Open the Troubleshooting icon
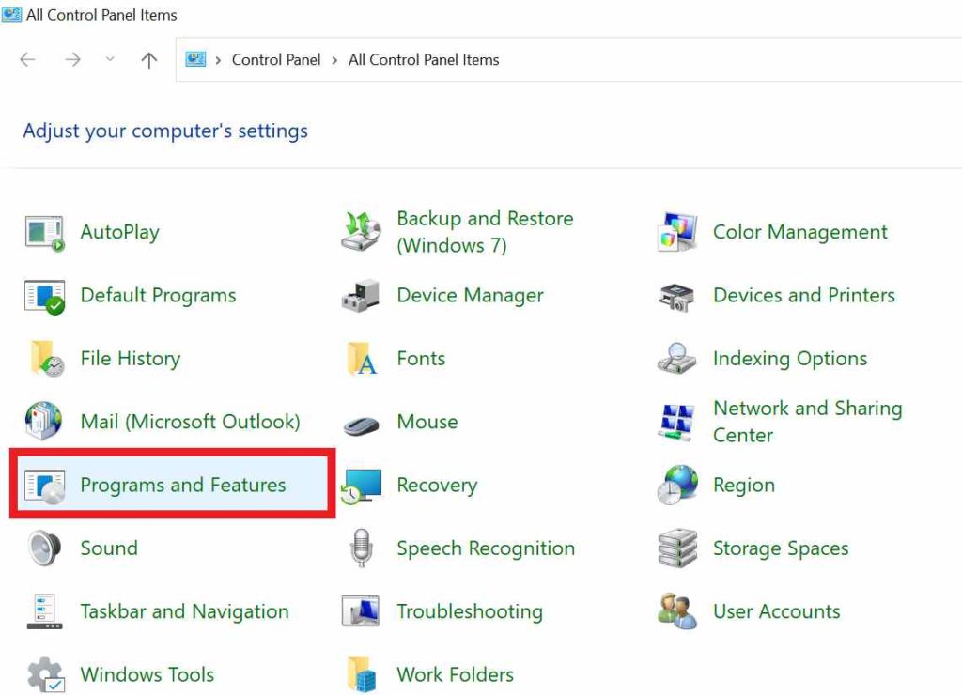962x695 pixels. point(360,611)
